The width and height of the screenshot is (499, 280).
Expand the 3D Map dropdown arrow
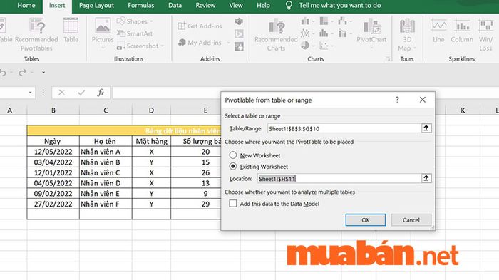(x=415, y=48)
